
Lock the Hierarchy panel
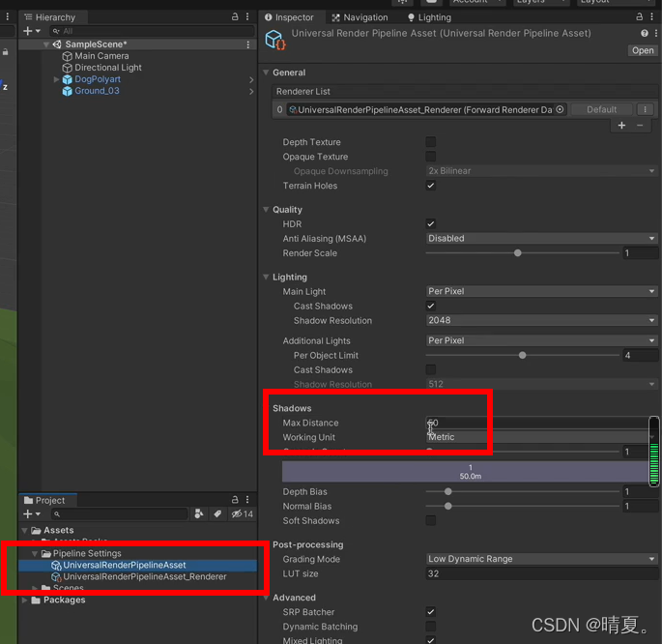click(235, 16)
